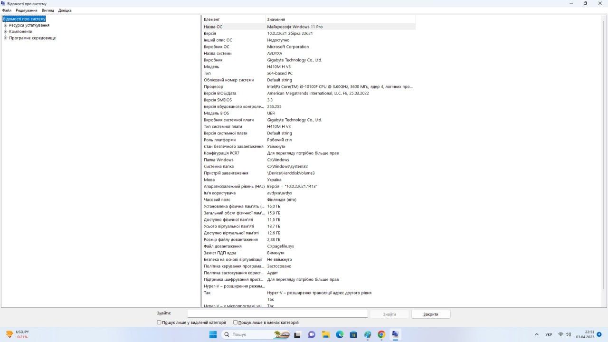Image resolution: width=608 pixels, height=342 pixels.
Task: Select the avdyxa\avdyx user name value
Action: [279, 193]
